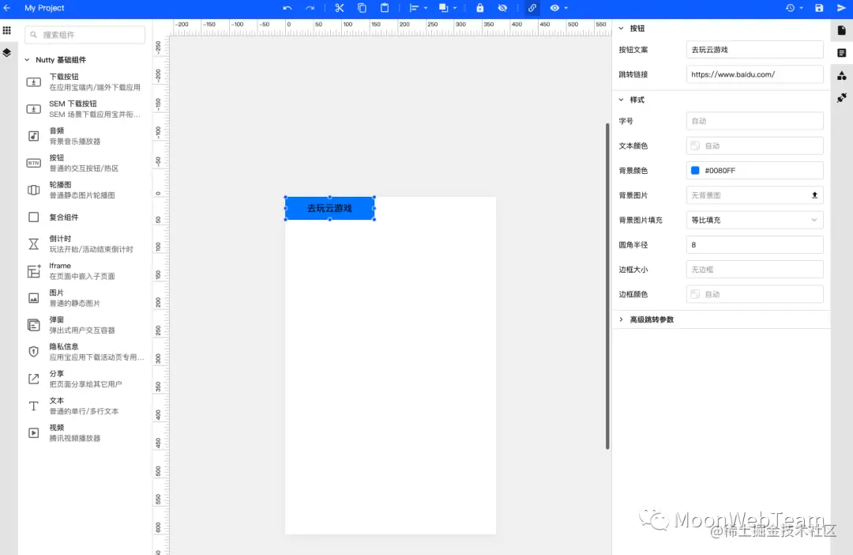Select the 隐私信息 shield icon

tap(34, 352)
